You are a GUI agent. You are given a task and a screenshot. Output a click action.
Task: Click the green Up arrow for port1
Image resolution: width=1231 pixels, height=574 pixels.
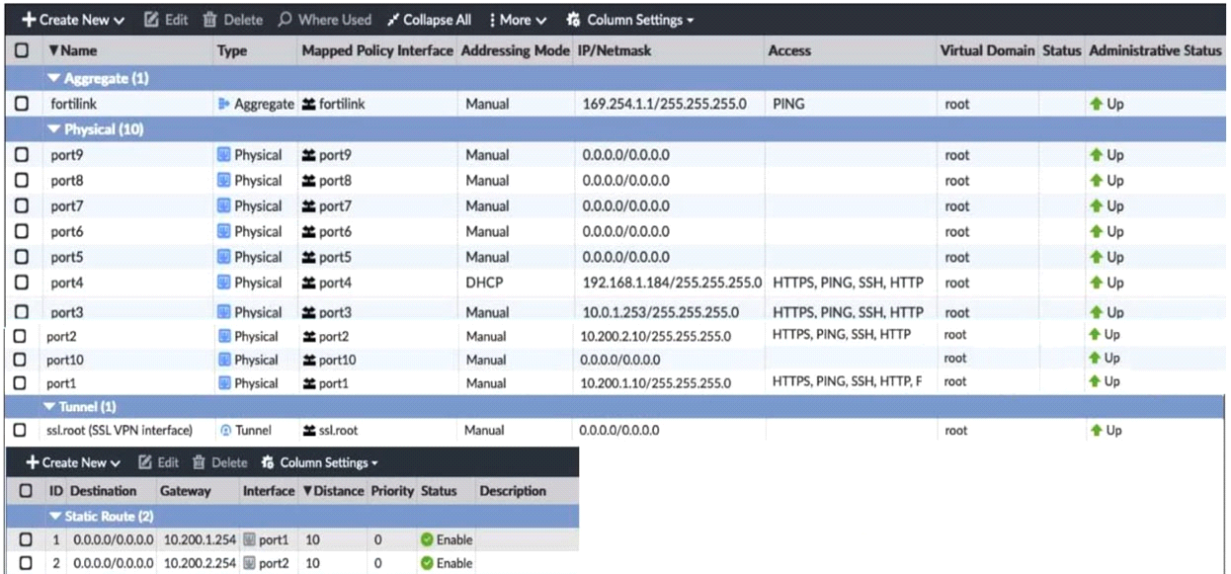point(1095,381)
